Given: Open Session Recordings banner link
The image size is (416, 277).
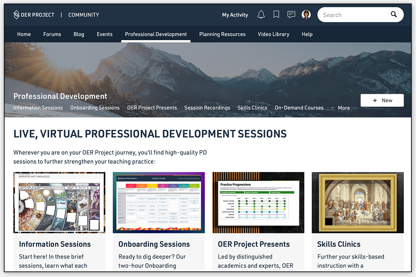Looking at the screenshot, I should tap(207, 108).
